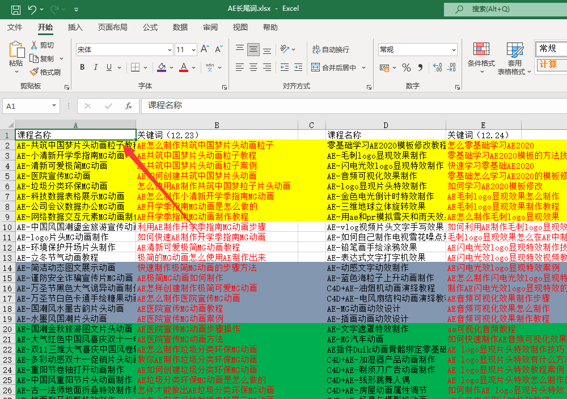This screenshot has height=399, width=567.
Task: Select row 14 header
Action: click(x=7, y=268)
